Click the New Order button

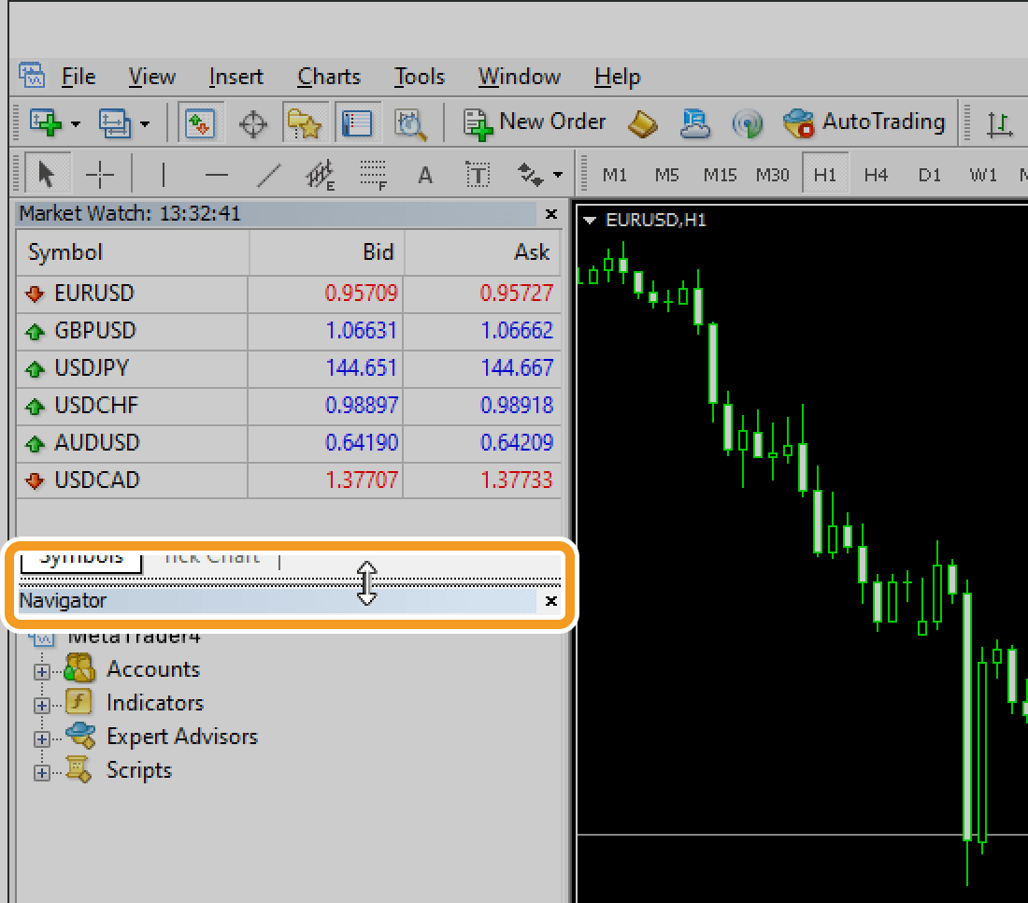pyautogui.click(x=534, y=122)
